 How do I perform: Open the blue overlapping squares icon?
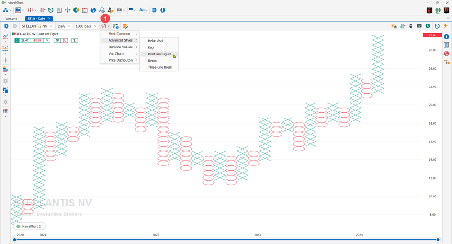click(x=5, y=90)
